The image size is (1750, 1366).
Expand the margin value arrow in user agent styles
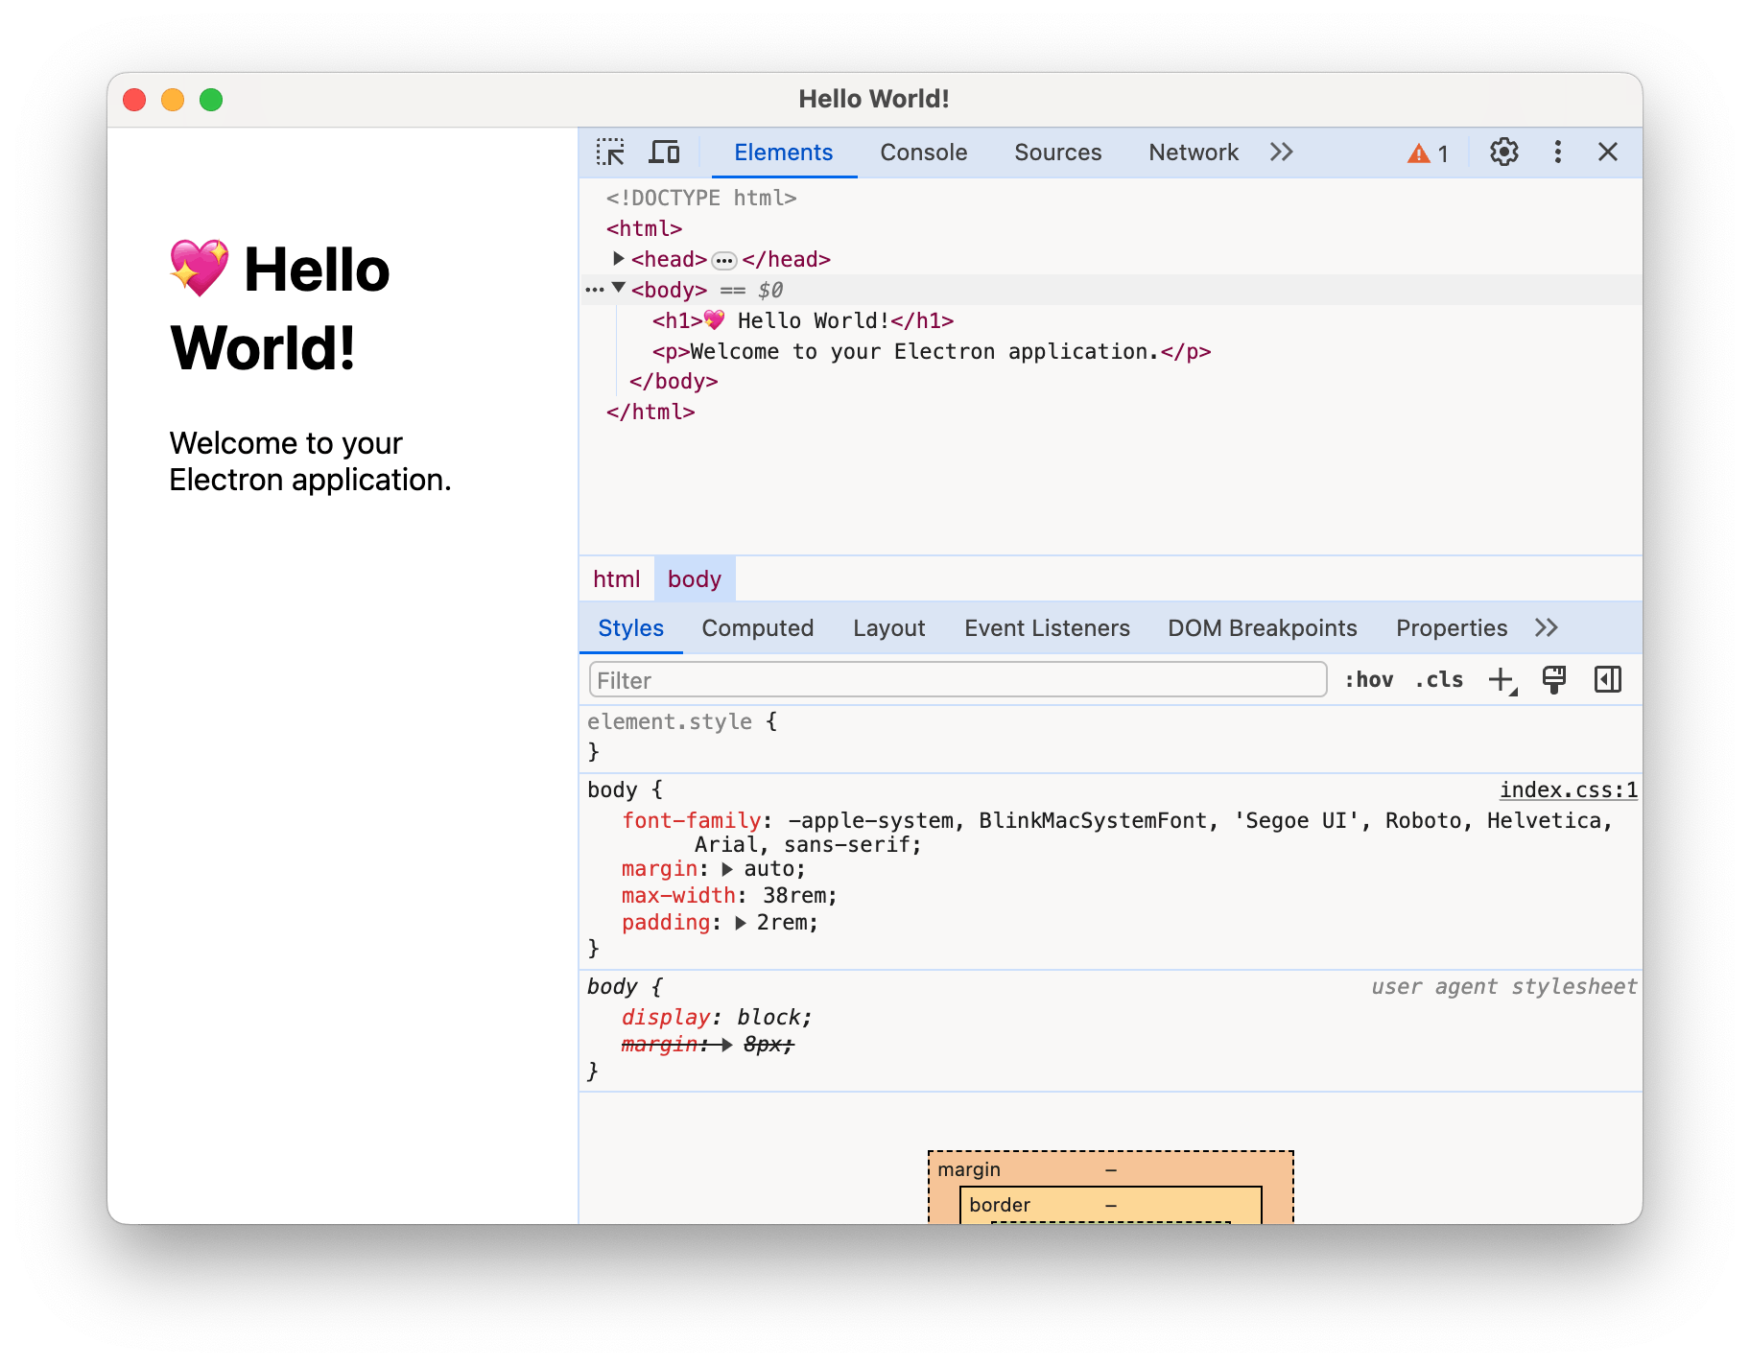(x=726, y=1044)
